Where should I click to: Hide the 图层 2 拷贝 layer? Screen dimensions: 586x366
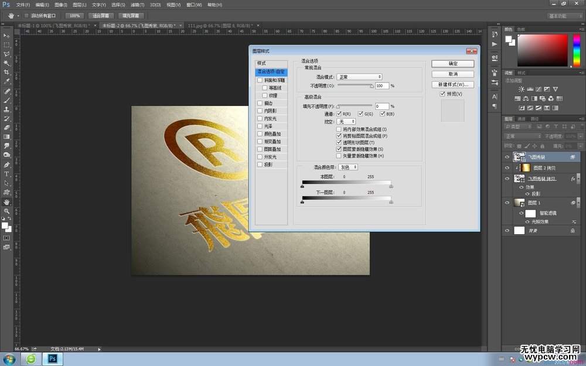[x=507, y=168]
